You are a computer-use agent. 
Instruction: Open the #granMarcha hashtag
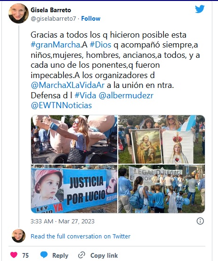pyautogui.click(x=56, y=45)
